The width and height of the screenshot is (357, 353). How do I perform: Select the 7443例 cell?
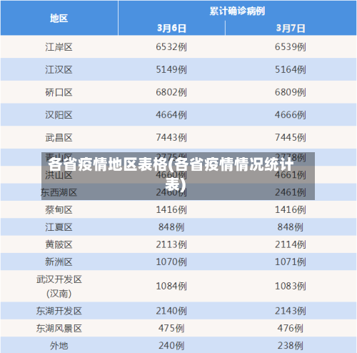[x=171, y=137]
